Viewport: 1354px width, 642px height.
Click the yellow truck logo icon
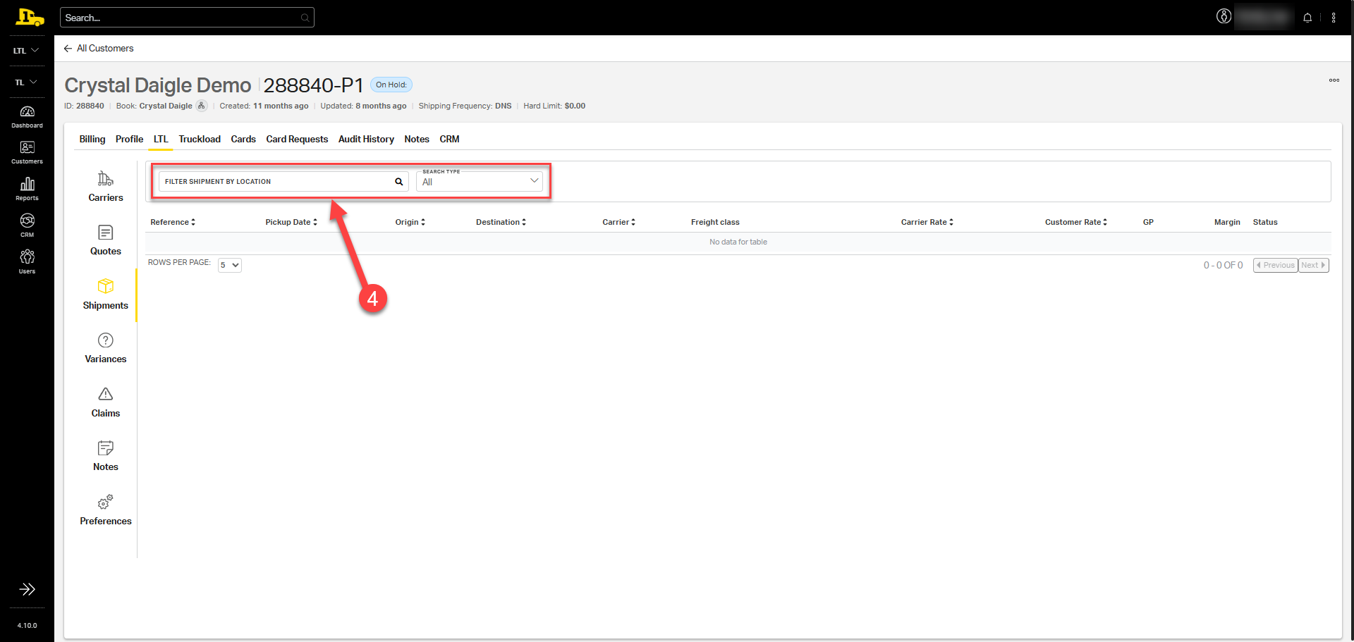pos(29,17)
